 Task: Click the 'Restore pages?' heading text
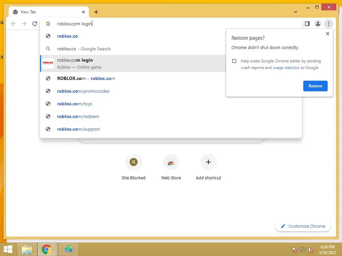point(248,38)
